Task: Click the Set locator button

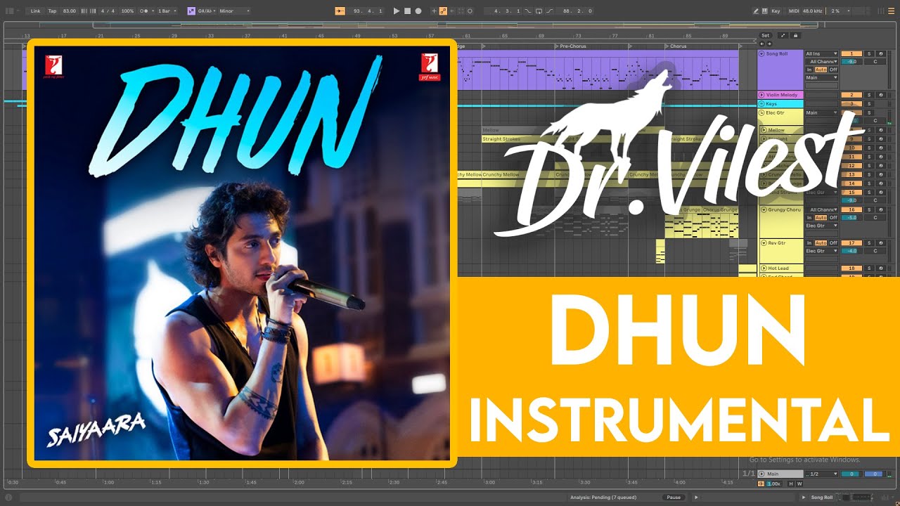Action: click(766, 36)
